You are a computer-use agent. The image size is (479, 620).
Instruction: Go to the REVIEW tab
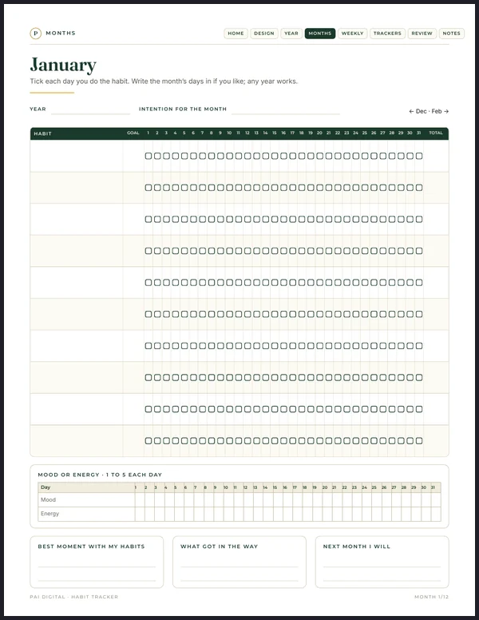point(422,34)
